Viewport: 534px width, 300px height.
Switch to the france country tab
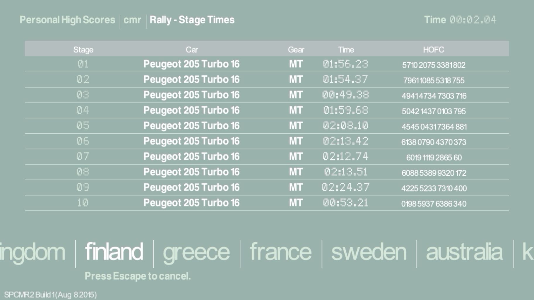(x=280, y=252)
